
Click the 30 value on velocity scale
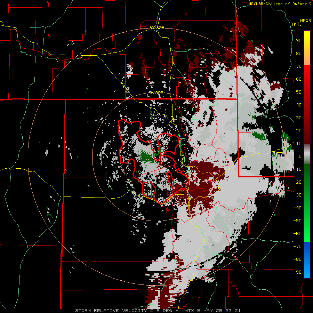pyautogui.click(x=299, y=118)
